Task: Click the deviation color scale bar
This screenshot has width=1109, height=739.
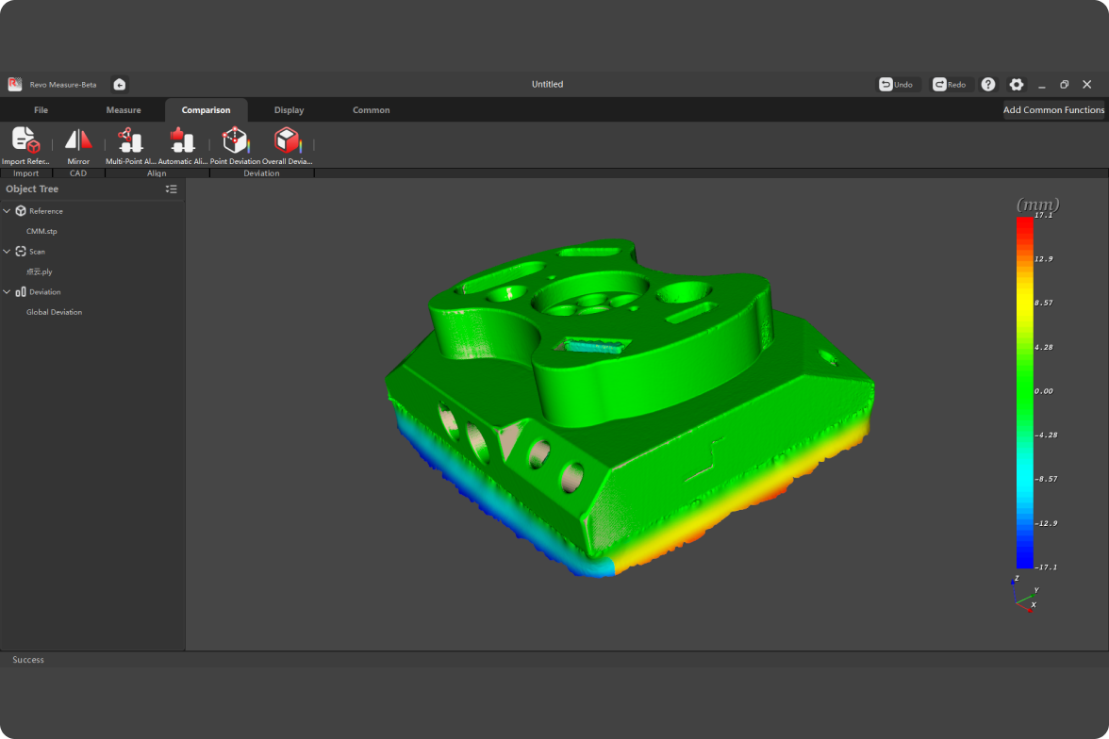Action: (1024, 391)
